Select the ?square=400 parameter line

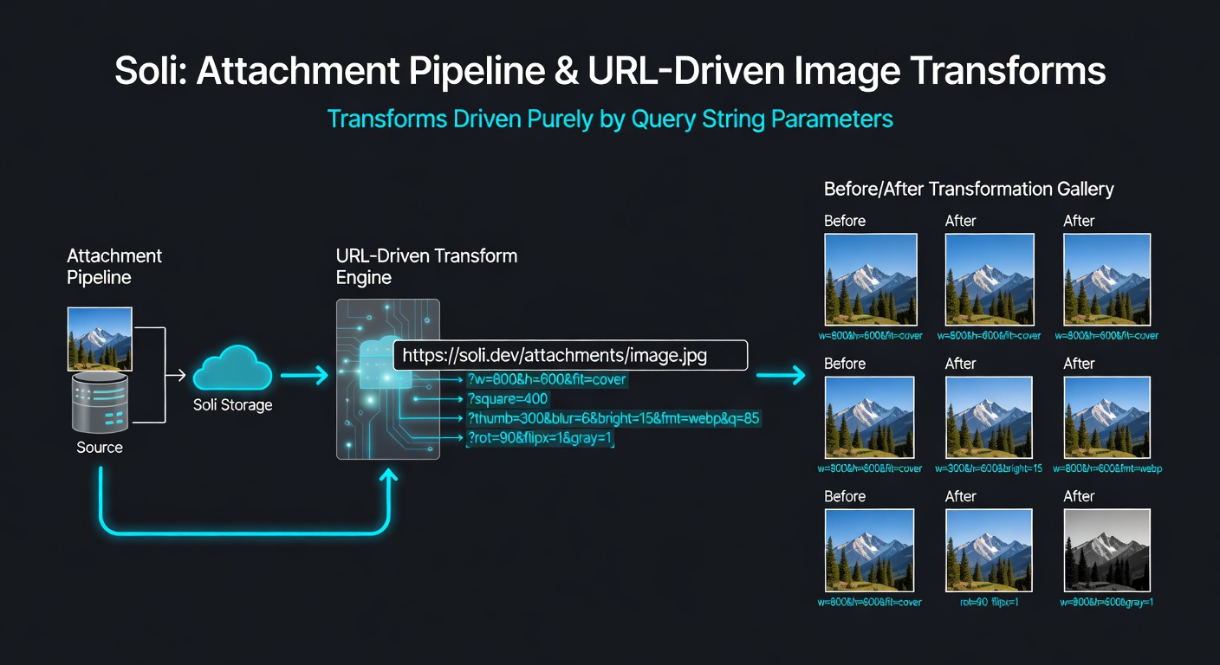(x=508, y=399)
